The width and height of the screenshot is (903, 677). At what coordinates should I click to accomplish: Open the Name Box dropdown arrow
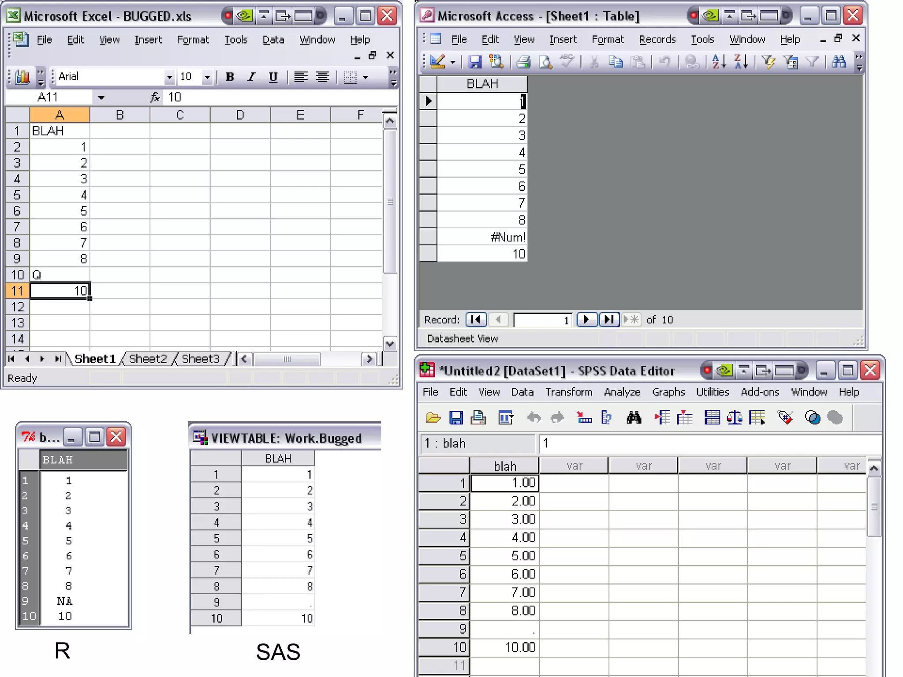[101, 97]
